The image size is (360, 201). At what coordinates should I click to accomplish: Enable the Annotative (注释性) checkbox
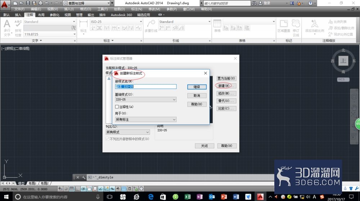[117, 106]
